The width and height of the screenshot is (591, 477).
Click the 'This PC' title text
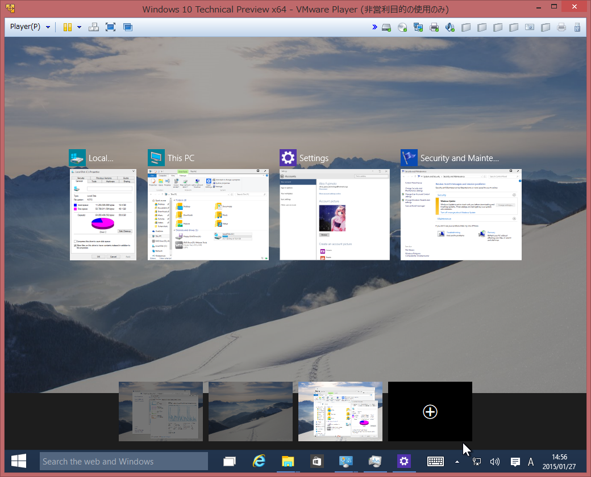click(181, 158)
